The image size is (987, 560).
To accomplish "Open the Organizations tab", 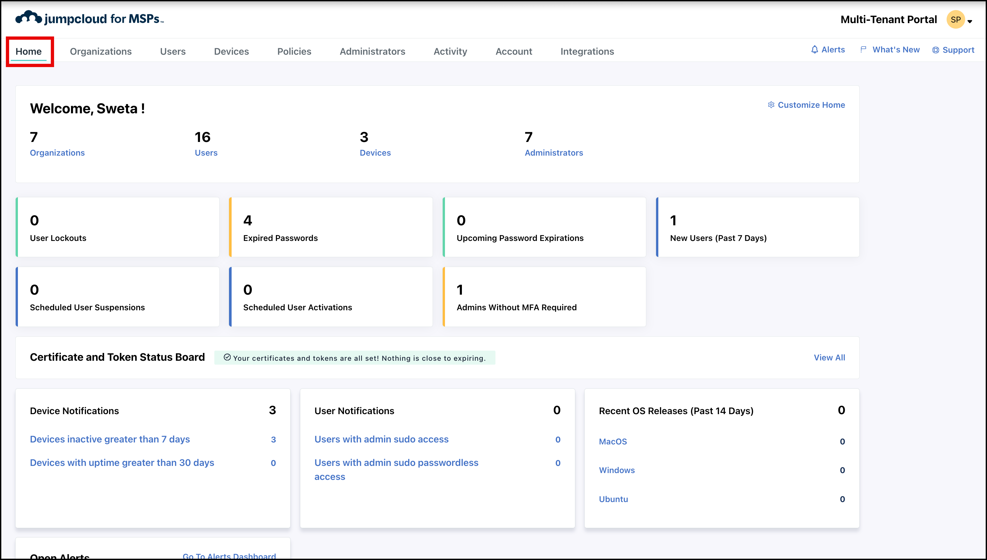I will [100, 51].
